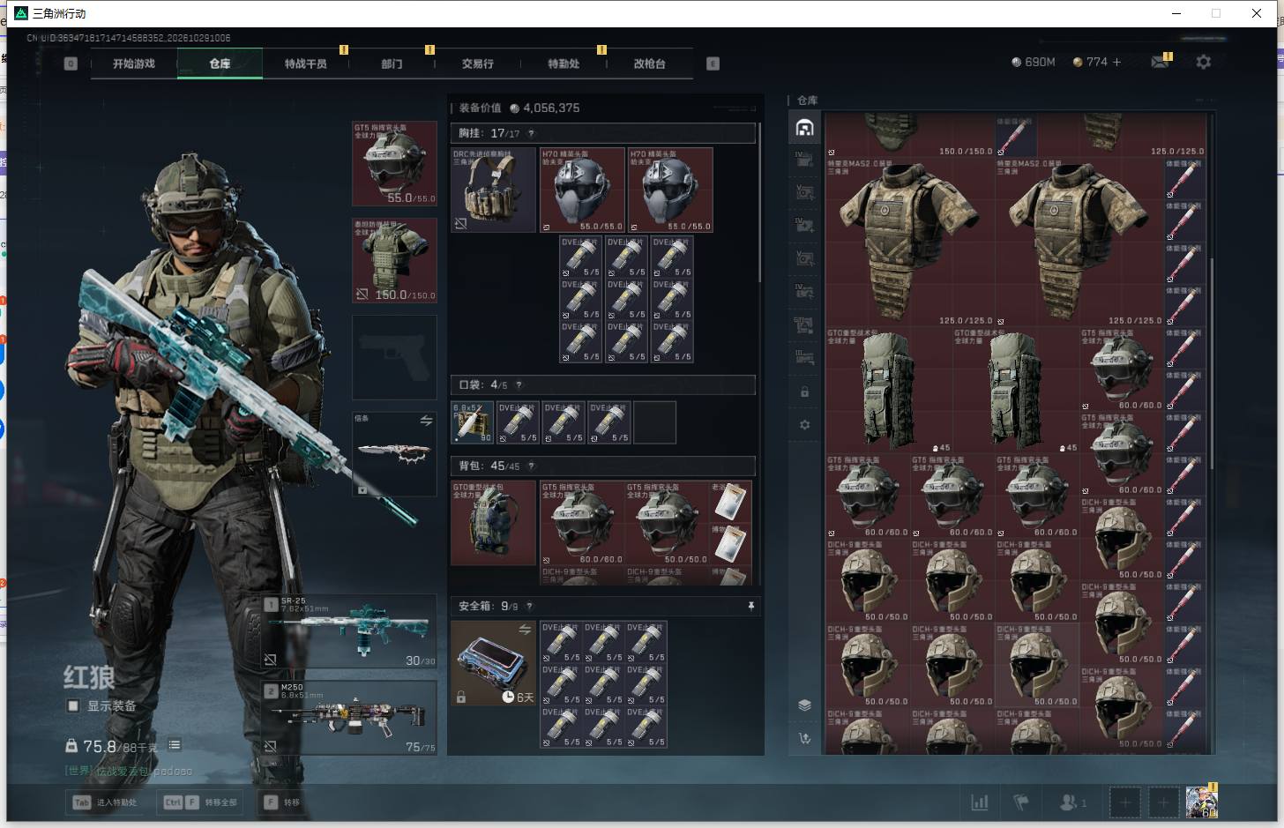1284x828 pixels.
Task: Click the swap icon on safe box
Action: 525,629
